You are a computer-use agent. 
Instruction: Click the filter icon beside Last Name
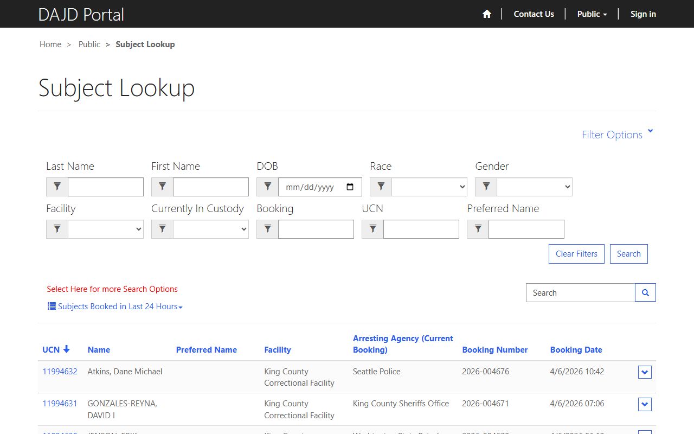[x=57, y=187]
